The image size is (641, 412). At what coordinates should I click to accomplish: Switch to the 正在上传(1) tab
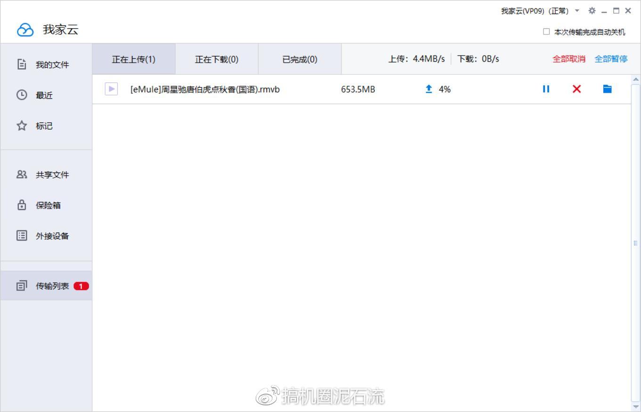tap(134, 59)
